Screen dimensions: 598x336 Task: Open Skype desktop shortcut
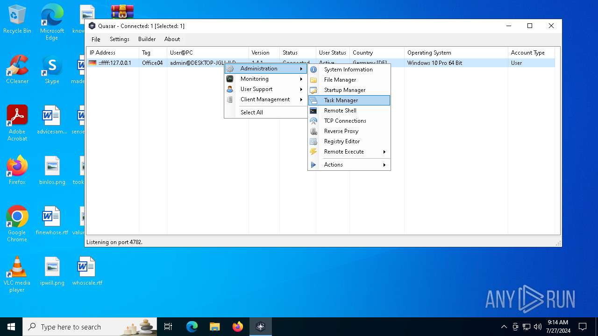coord(52,70)
